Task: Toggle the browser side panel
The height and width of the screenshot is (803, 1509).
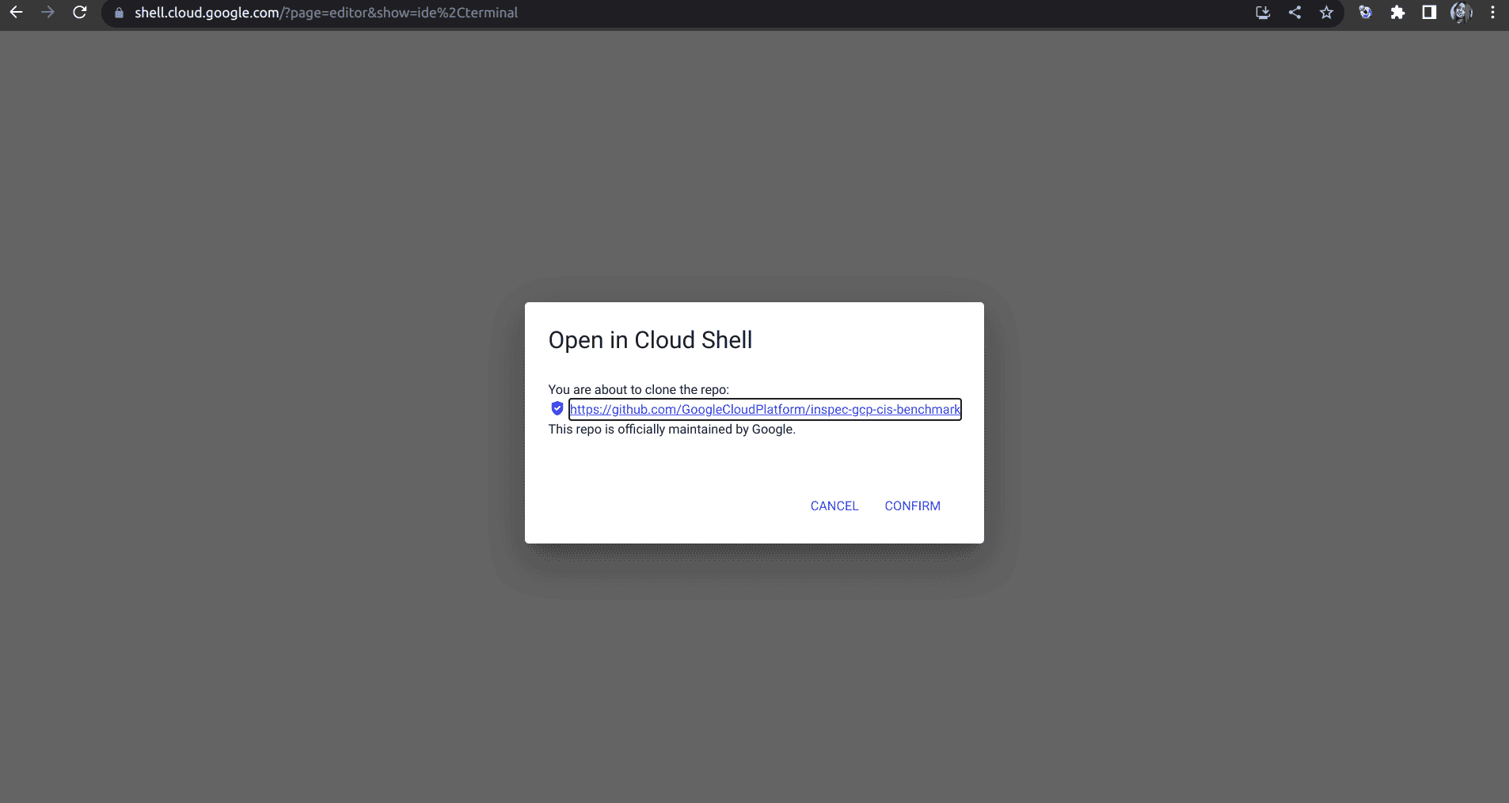Action: (1429, 13)
